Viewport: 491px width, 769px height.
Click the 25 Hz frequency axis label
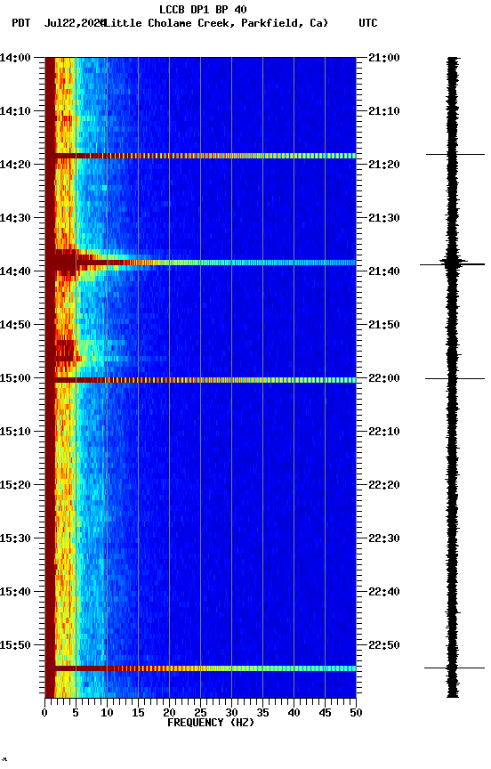[x=200, y=713]
